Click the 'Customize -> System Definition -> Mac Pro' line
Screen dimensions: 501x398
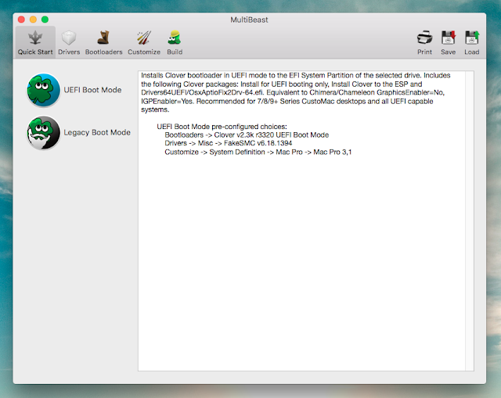tap(258, 152)
